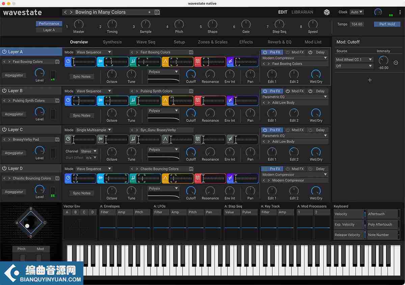Toggle Layer A power on/off
This screenshot has width=405, height=285.
coord(4,52)
